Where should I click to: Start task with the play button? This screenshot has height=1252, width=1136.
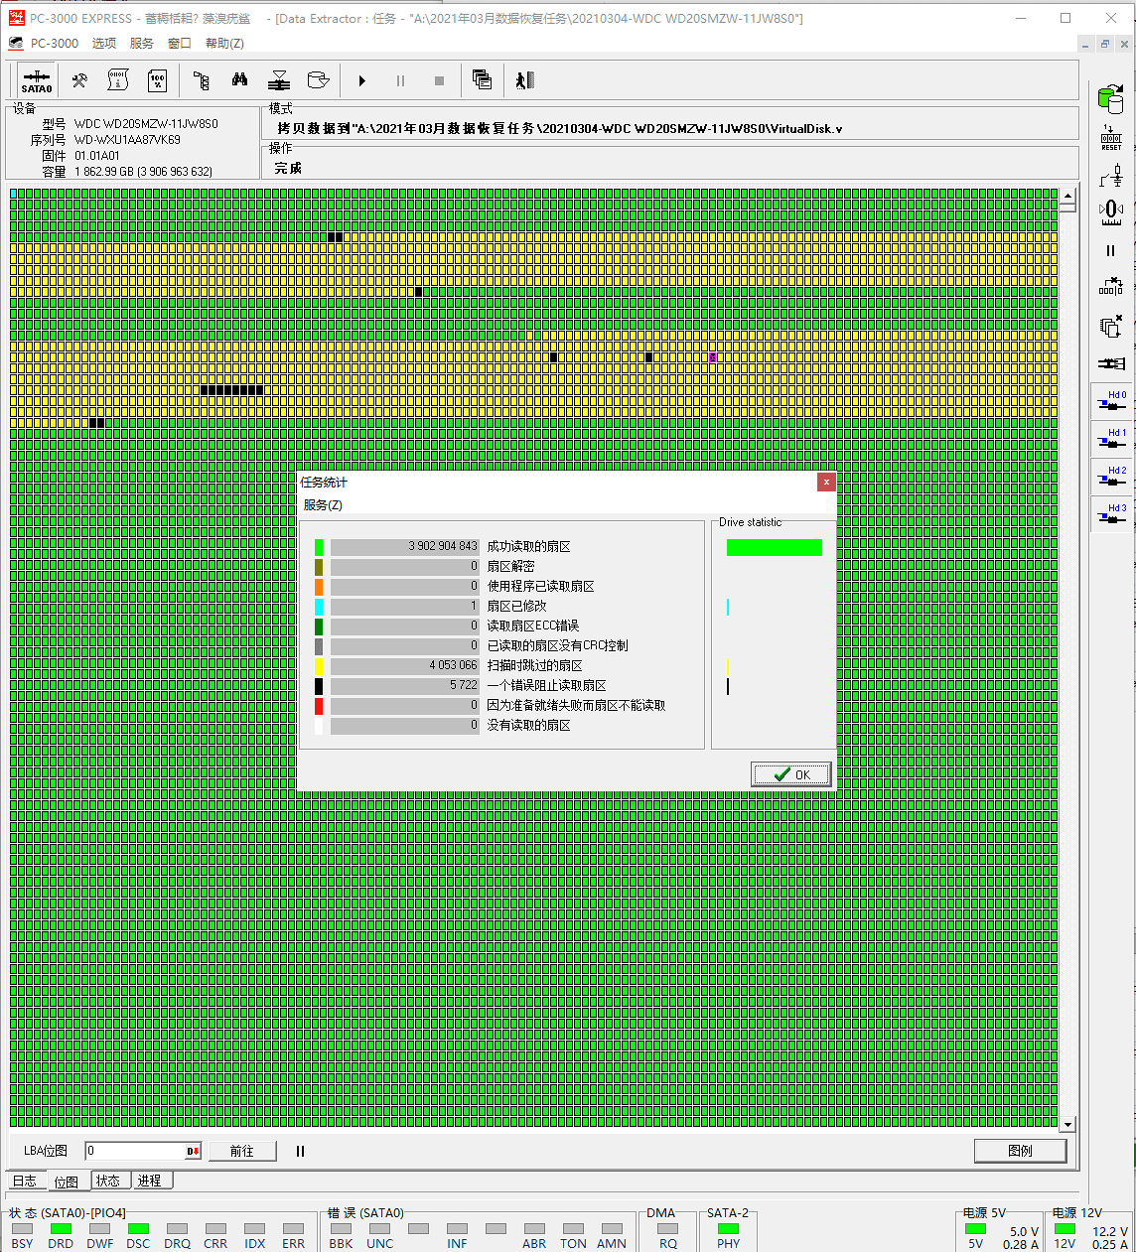click(x=362, y=80)
